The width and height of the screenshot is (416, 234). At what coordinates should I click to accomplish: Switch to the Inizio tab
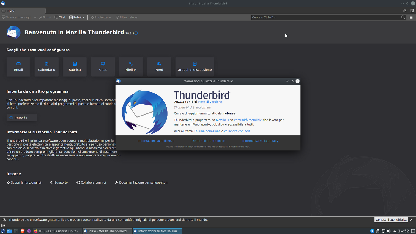click(x=22, y=10)
